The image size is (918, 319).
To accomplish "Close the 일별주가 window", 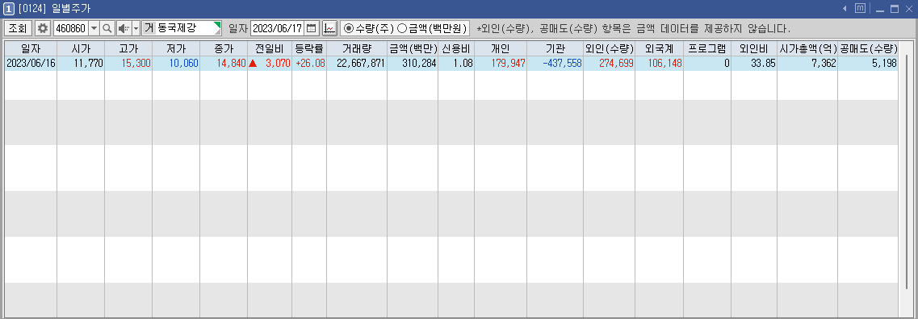I will click(x=909, y=9).
